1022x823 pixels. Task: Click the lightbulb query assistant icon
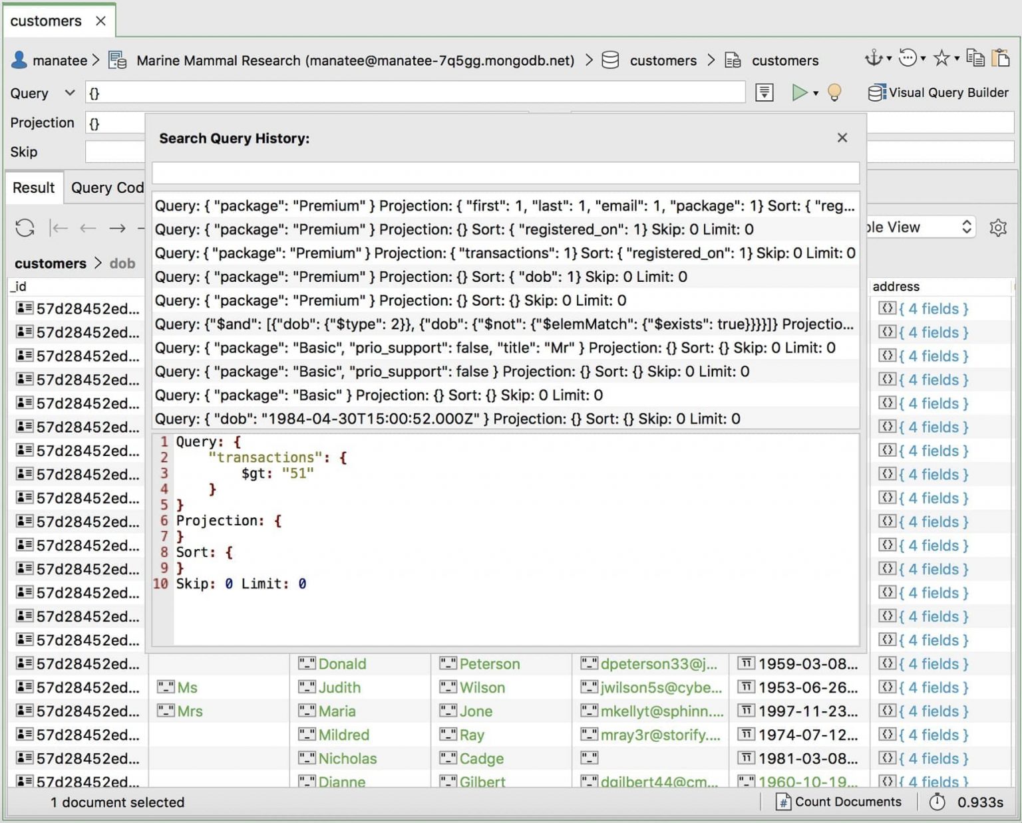pyautogui.click(x=835, y=92)
